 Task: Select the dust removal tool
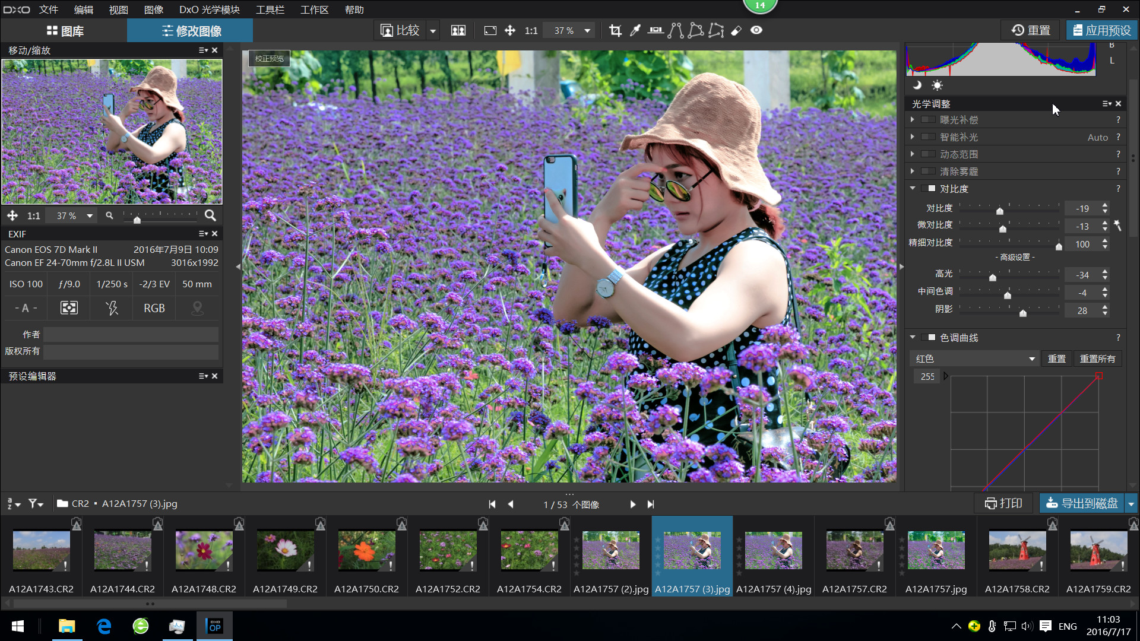(x=736, y=30)
